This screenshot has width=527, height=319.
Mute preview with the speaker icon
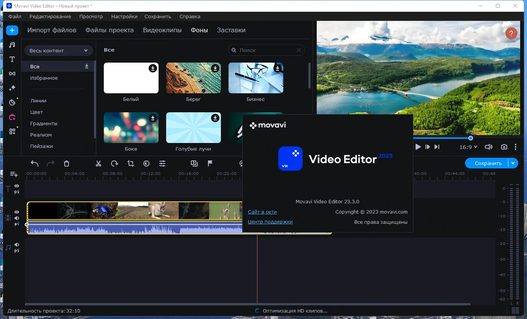click(488, 147)
